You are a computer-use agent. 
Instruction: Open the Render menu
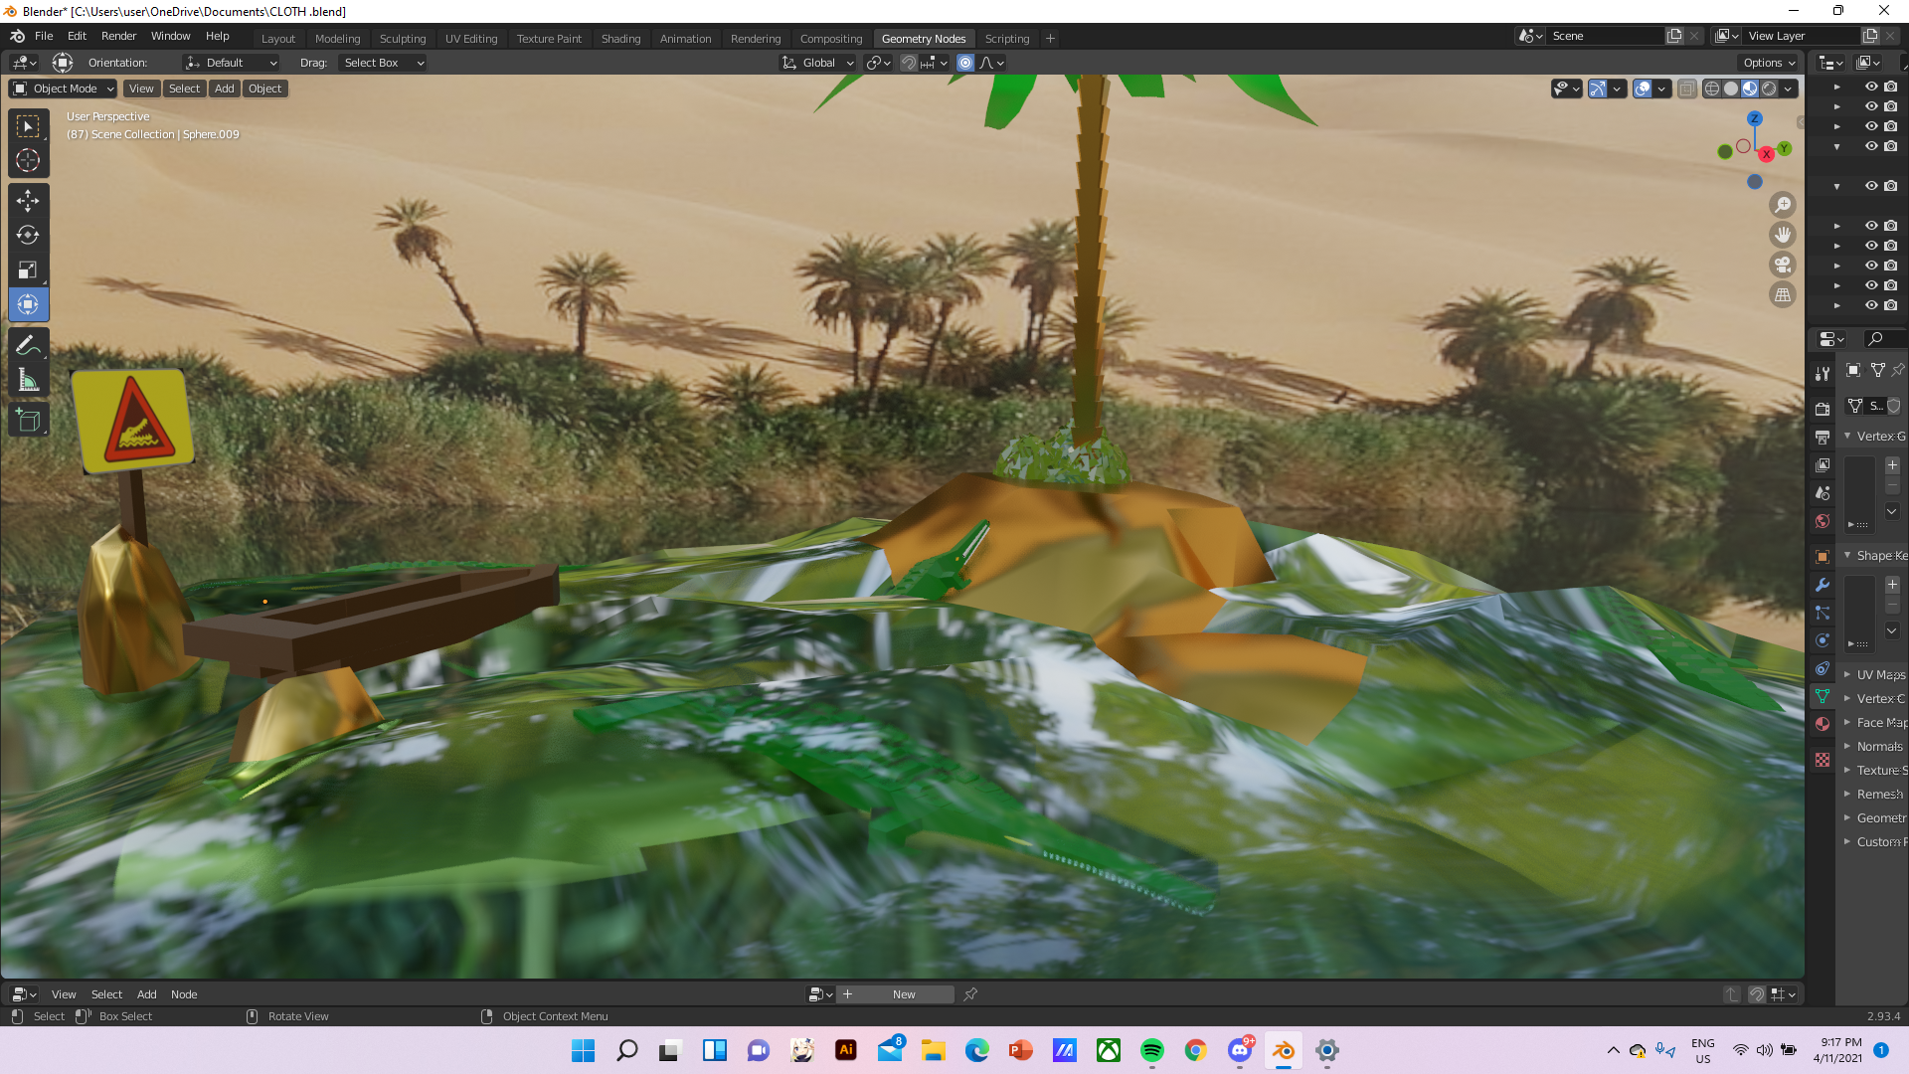pyautogui.click(x=118, y=36)
